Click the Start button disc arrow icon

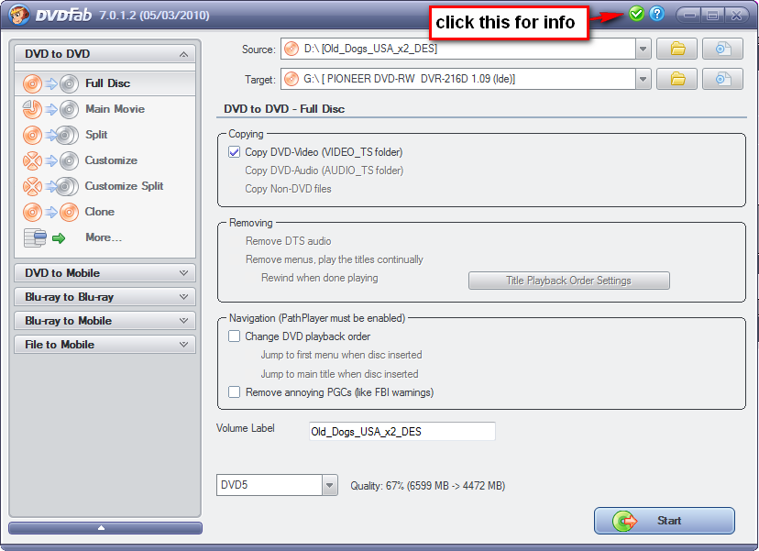tap(624, 521)
